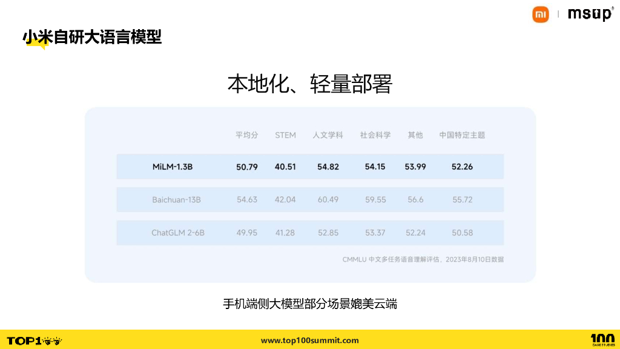Select the ChatGLM 2-6B row label
This screenshot has width=620, height=349.
pyautogui.click(x=178, y=233)
